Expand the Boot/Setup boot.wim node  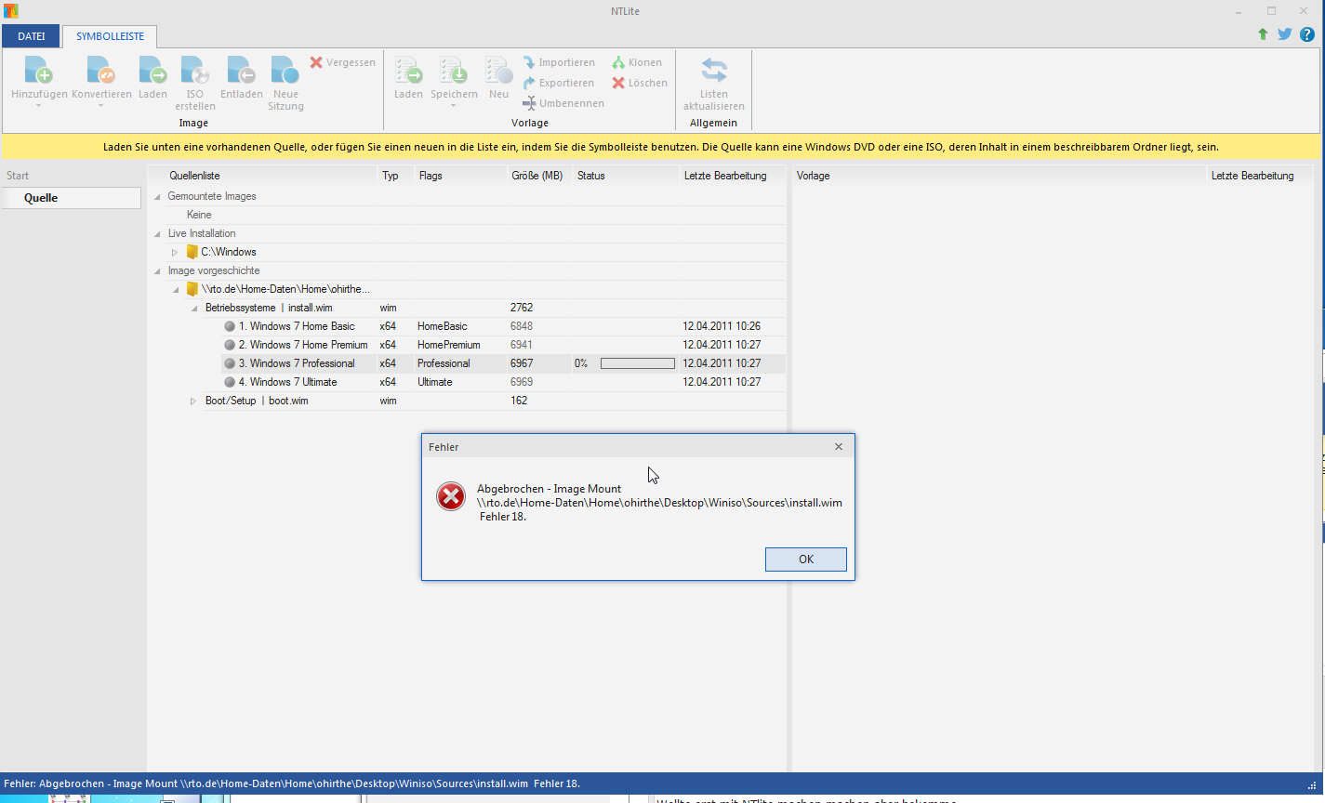pyautogui.click(x=192, y=401)
